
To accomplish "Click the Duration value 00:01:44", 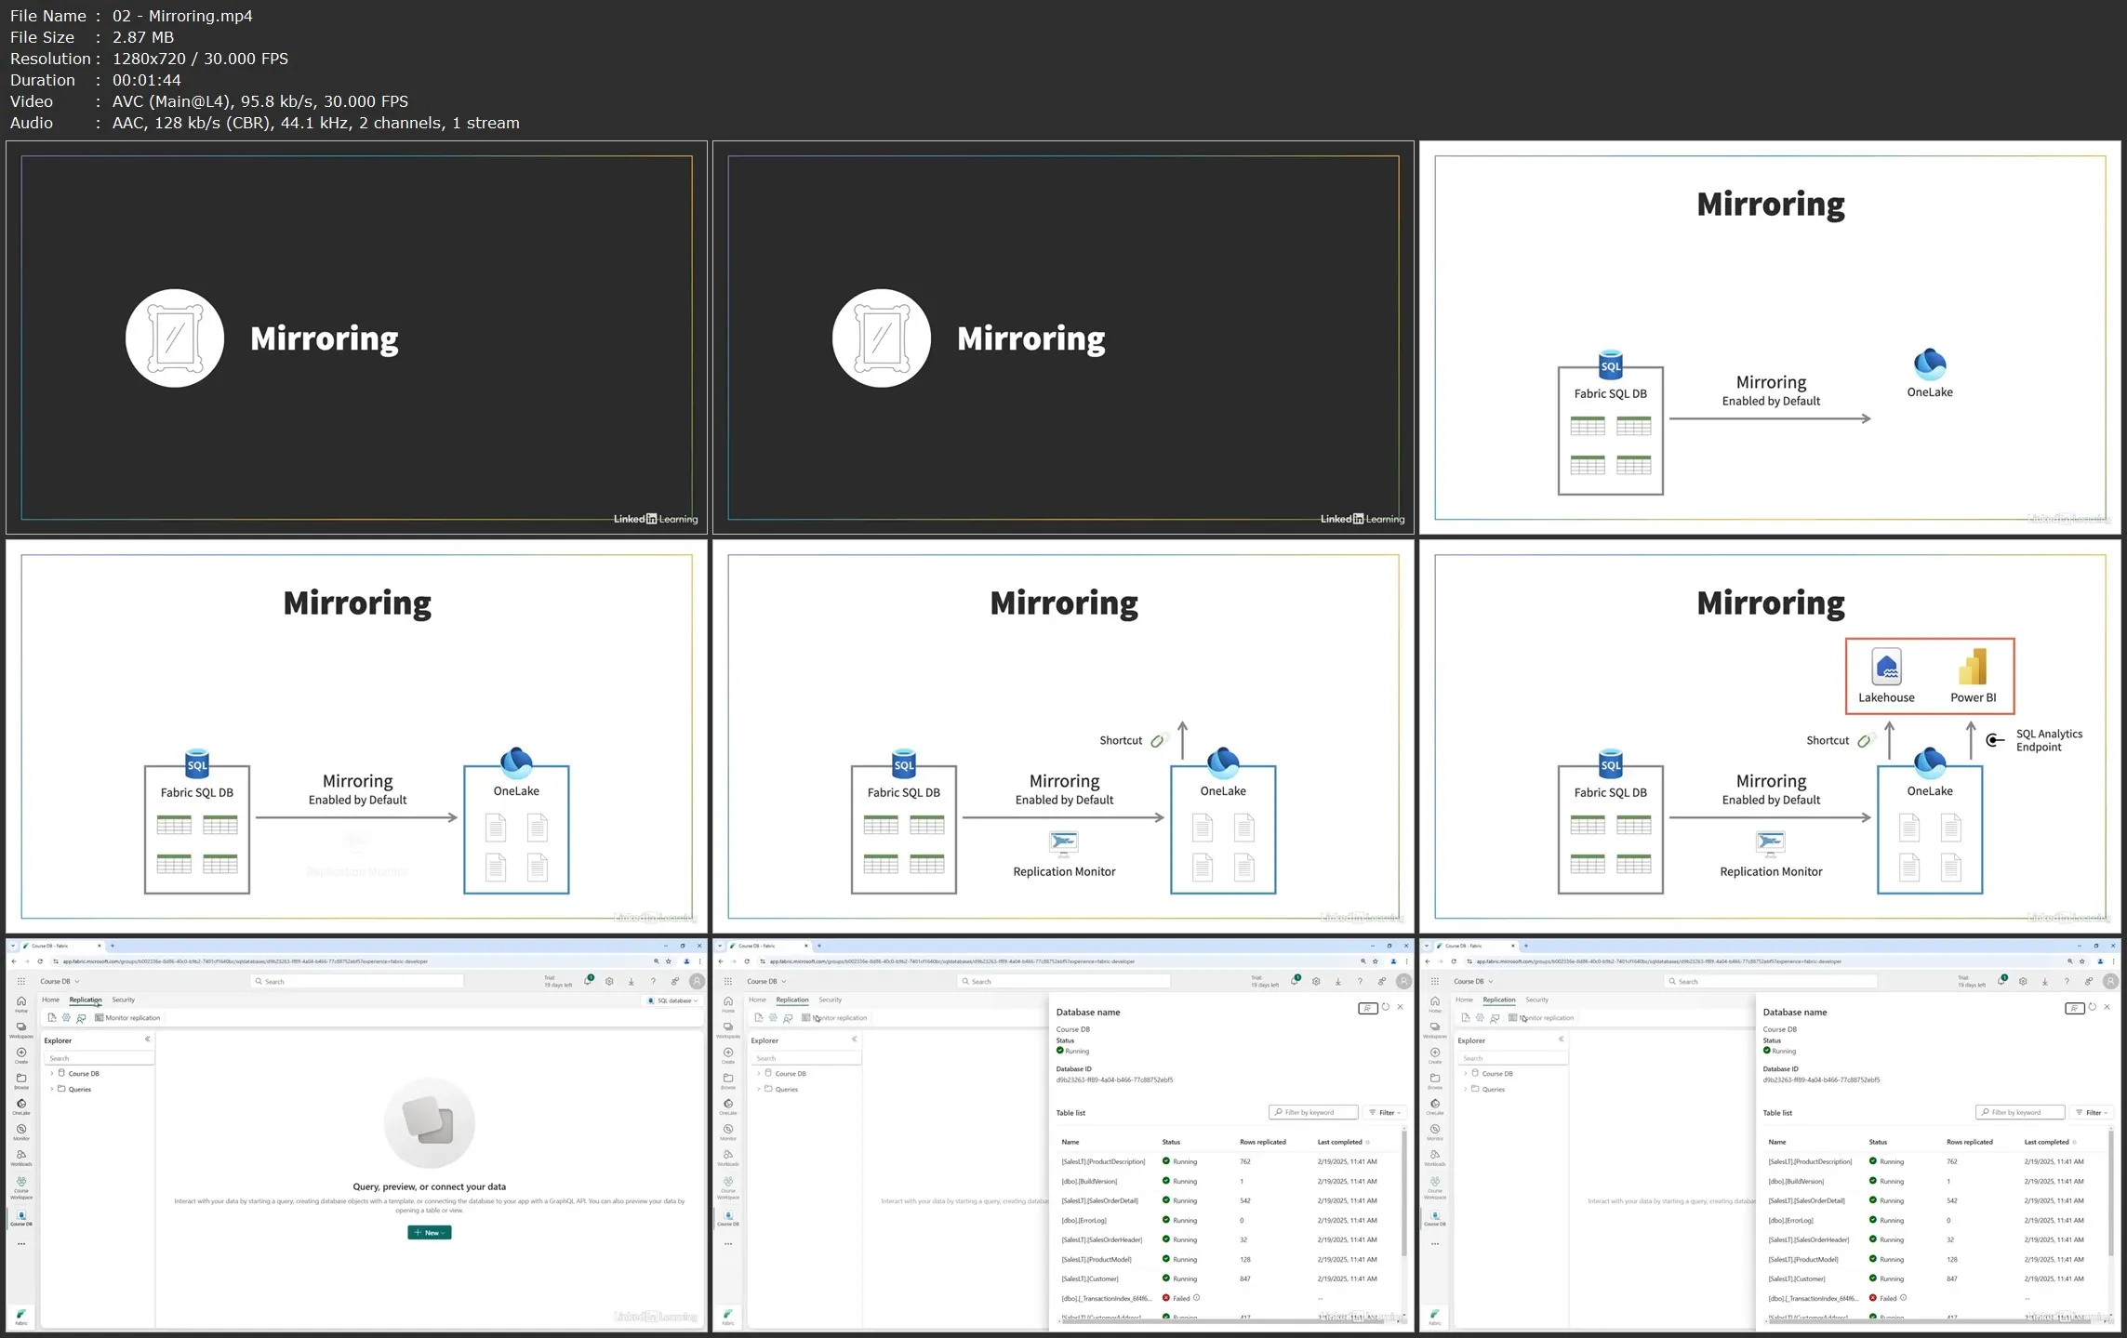I will (x=147, y=80).
